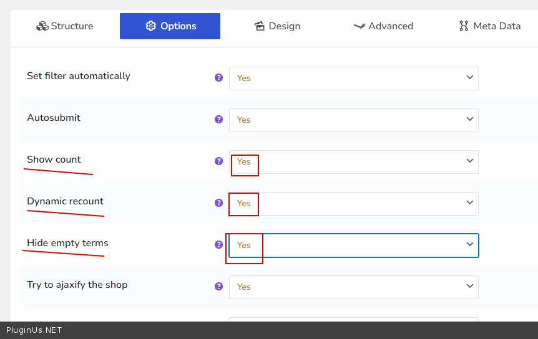The height and width of the screenshot is (339, 538).
Task: Click the Autosubmit help question mark icon
Action: 218,120
